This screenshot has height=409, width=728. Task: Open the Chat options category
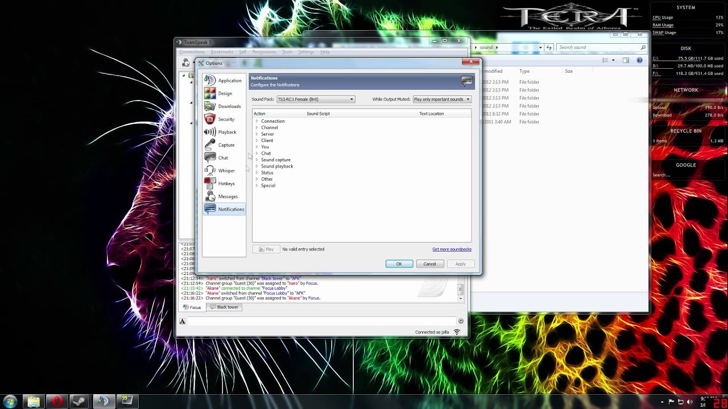224,158
